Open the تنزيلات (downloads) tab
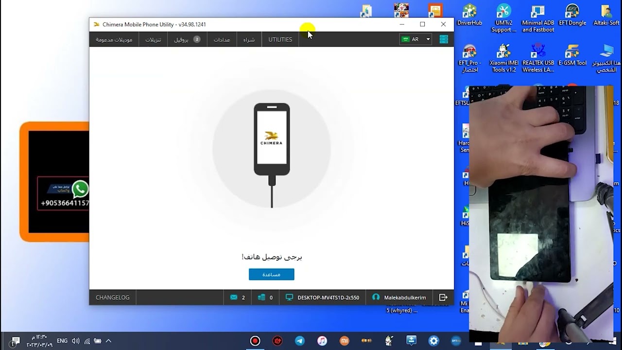 (153, 39)
